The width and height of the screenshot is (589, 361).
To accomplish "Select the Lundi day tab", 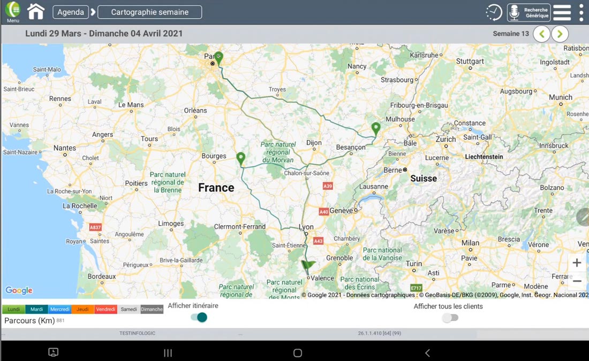I will point(13,309).
